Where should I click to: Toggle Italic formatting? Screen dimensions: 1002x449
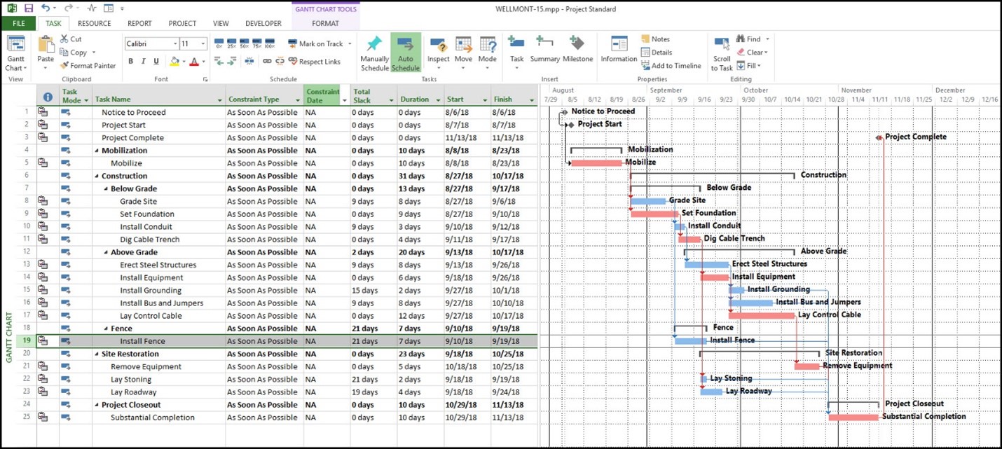pyautogui.click(x=144, y=62)
